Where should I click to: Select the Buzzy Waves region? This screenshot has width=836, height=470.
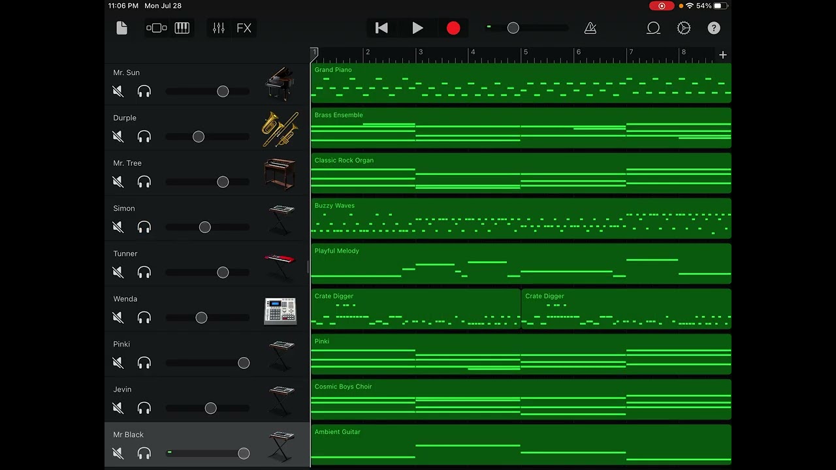(521, 219)
